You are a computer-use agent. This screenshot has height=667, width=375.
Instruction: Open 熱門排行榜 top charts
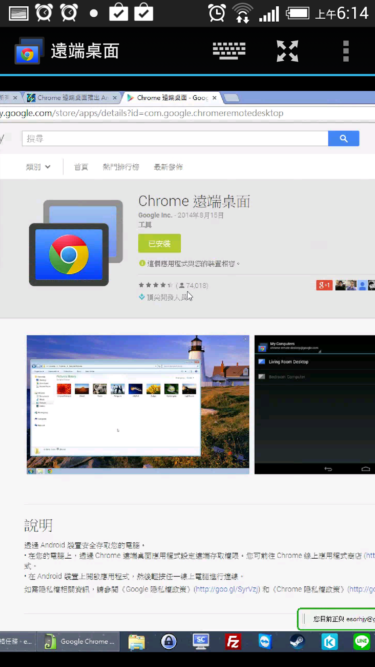pos(121,167)
